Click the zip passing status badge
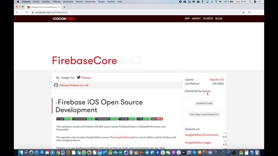This screenshot has height=156, width=278. 143,119
